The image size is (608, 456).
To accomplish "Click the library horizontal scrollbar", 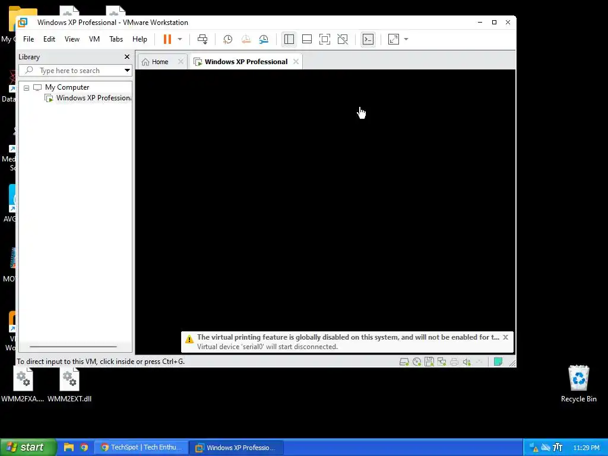I will pyautogui.click(x=73, y=347).
